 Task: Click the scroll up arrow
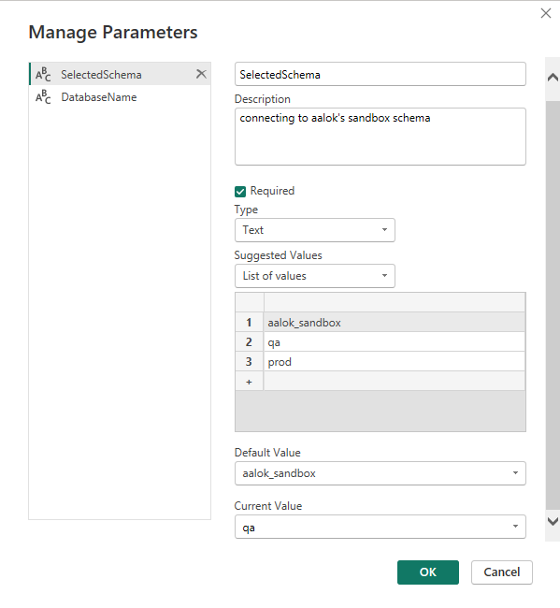click(553, 78)
